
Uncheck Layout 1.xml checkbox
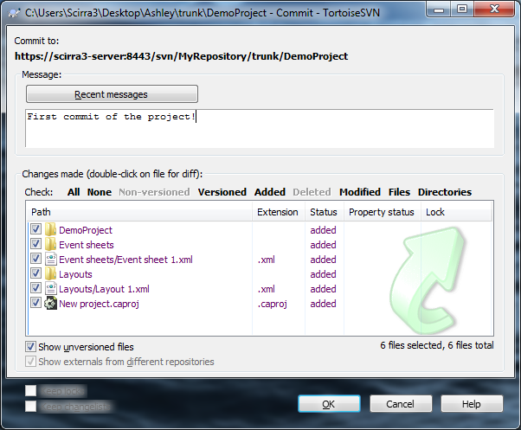pos(35,288)
